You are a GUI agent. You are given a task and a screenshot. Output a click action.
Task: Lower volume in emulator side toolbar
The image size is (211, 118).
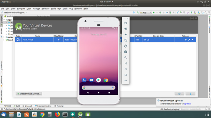pyautogui.click(x=126, y=34)
